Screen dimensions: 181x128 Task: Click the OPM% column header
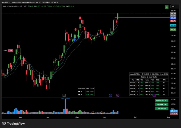158,80
